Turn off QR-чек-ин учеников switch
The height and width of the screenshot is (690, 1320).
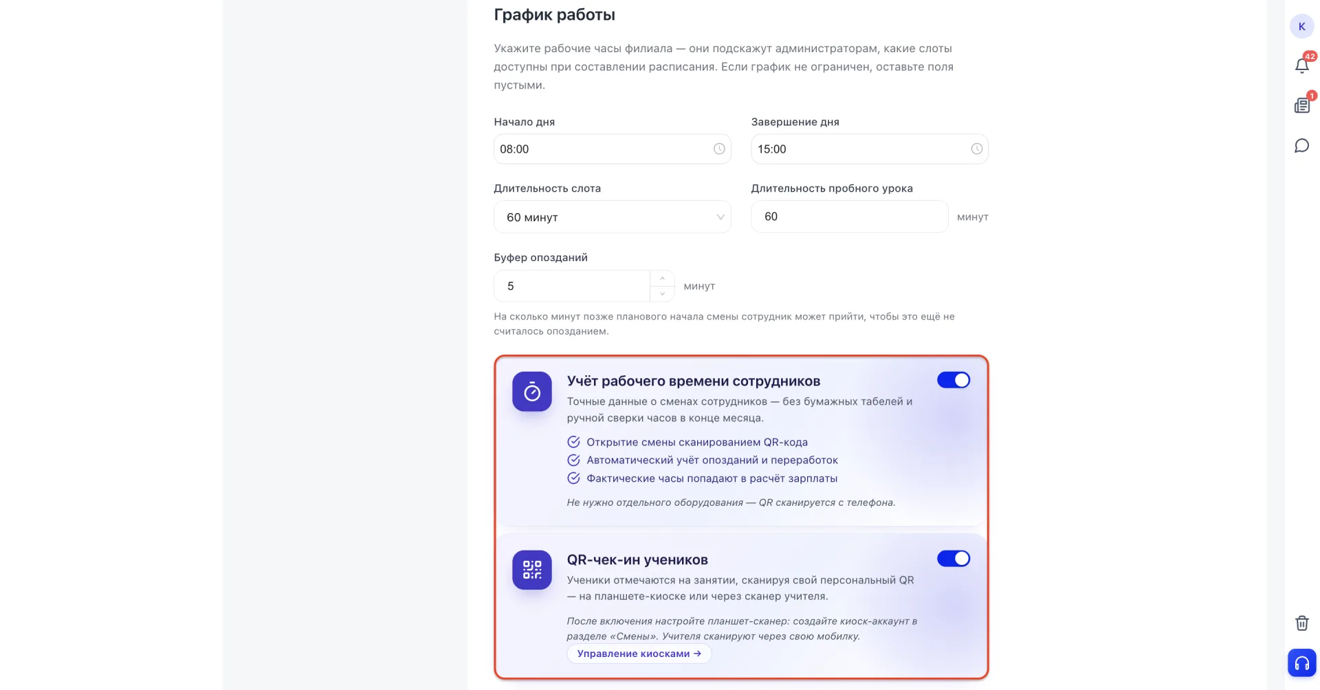pyautogui.click(x=954, y=559)
